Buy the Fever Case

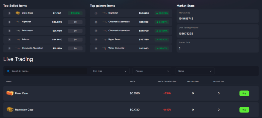(x=244, y=93)
